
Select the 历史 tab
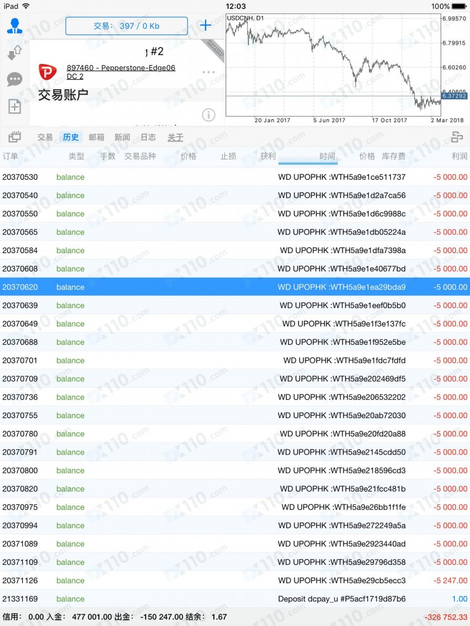pos(71,137)
